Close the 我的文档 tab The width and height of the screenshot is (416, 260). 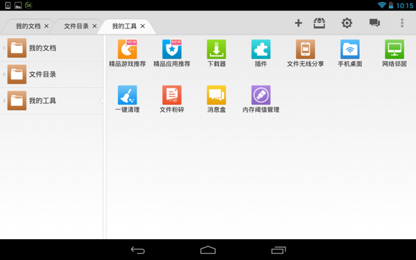[x=46, y=26]
